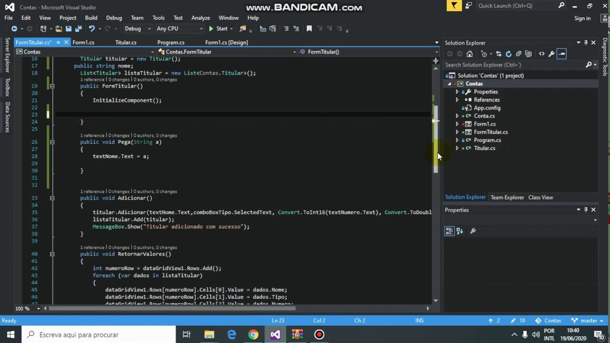The height and width of the screenshot is (343, 610).
Task: Open the Team menu
Action: pyautogui.click(x=137, y=18)
